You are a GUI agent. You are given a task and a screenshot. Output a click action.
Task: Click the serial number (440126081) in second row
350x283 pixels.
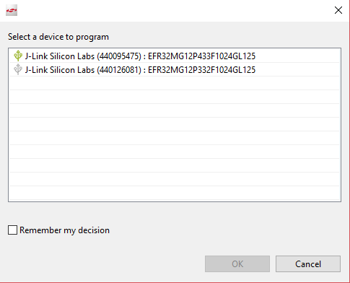pyautogui.click(x=119, y=70)
